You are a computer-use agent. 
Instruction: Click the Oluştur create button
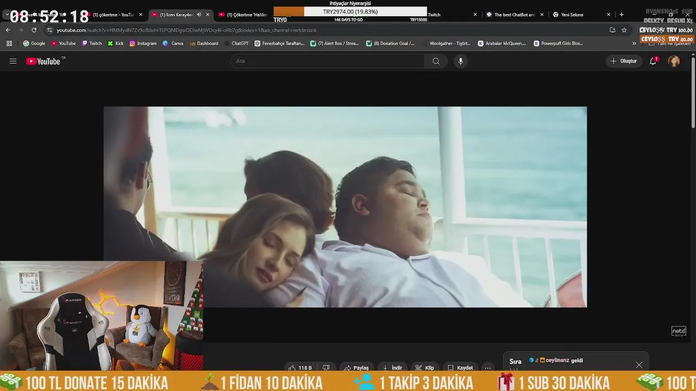point(623,61)
